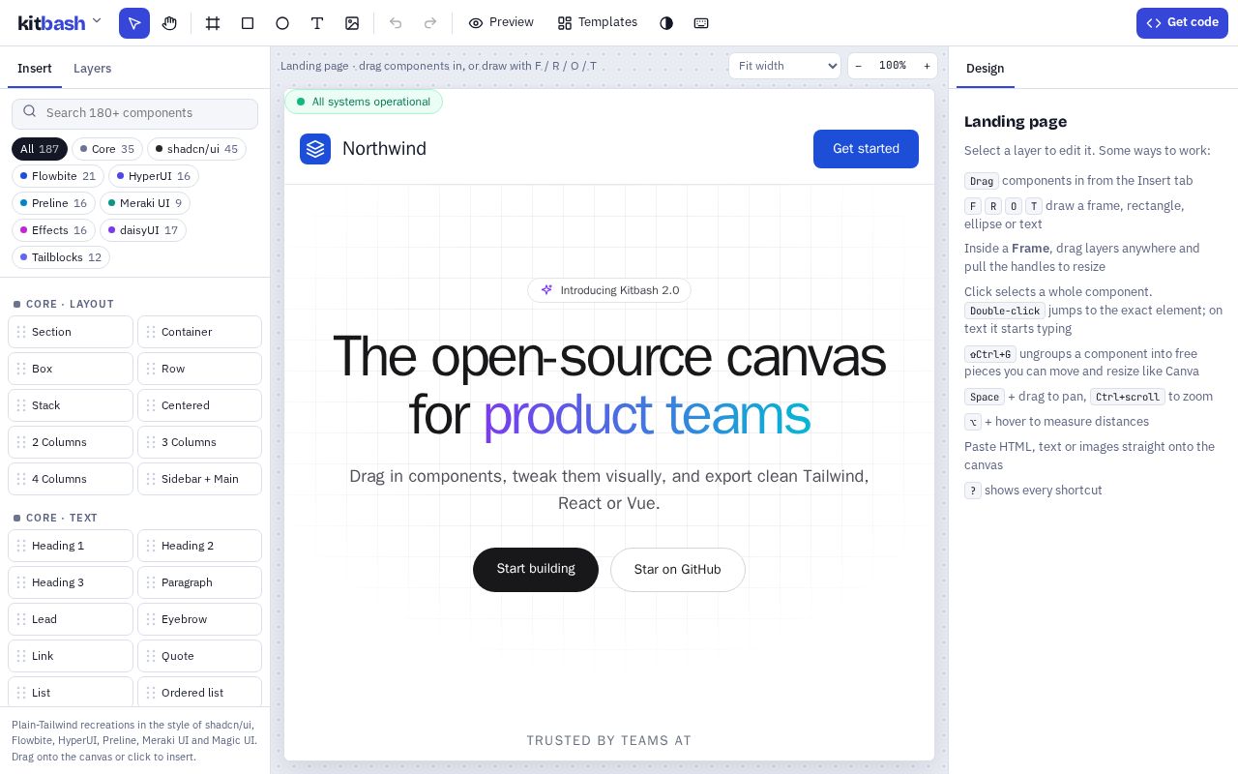Click the image insert tool
The image size is (1238, 774).
pos(352,23)
